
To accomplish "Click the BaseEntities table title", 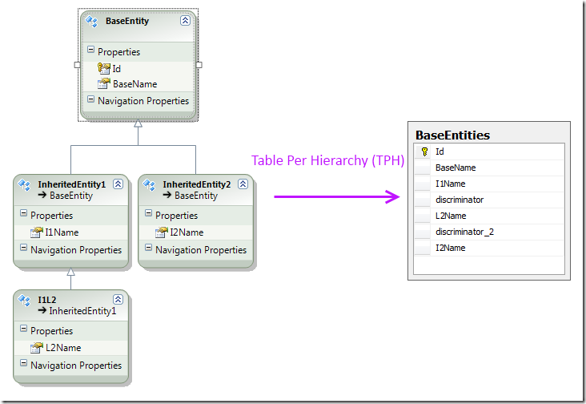I will pos(452,135).
